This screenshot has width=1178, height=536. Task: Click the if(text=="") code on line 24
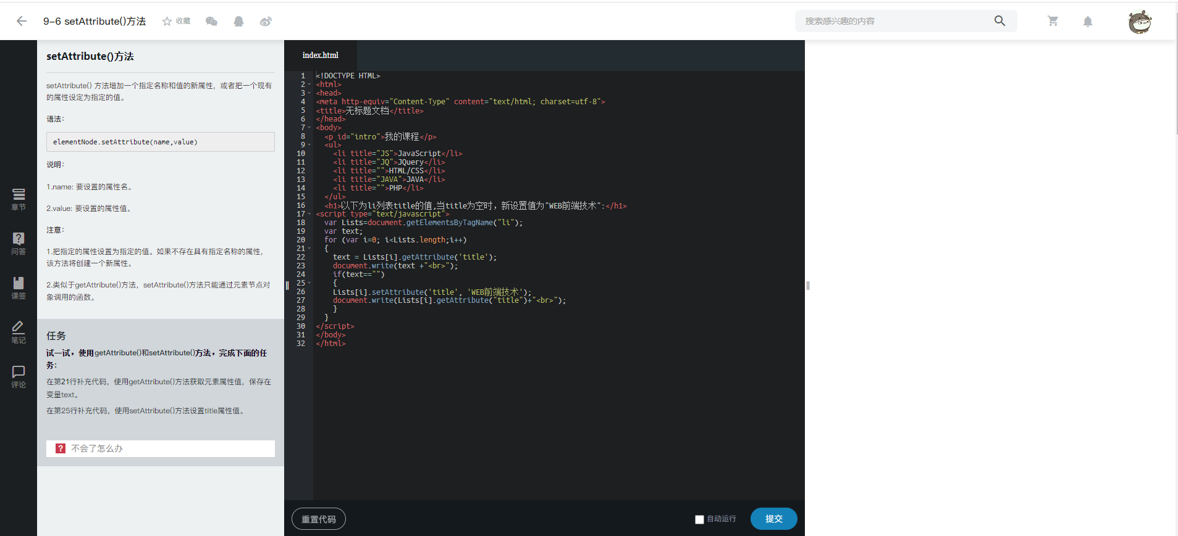click(359, 274)
